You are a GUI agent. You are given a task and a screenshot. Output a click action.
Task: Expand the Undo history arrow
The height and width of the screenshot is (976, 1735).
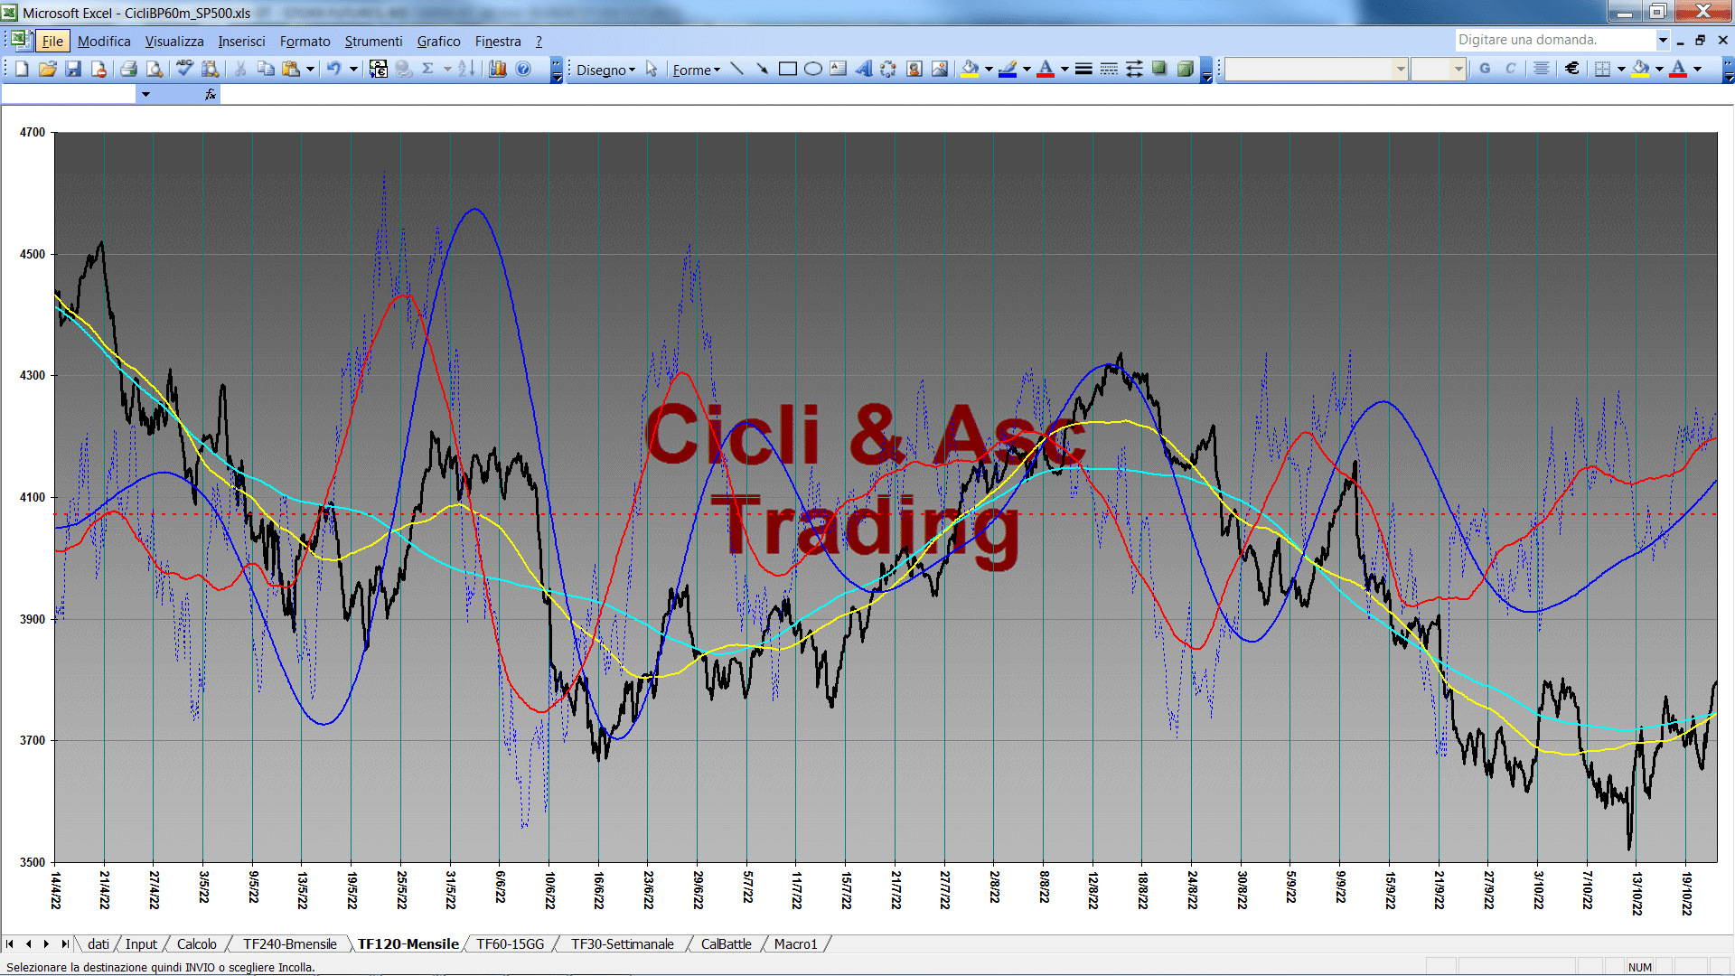(353, 69)
